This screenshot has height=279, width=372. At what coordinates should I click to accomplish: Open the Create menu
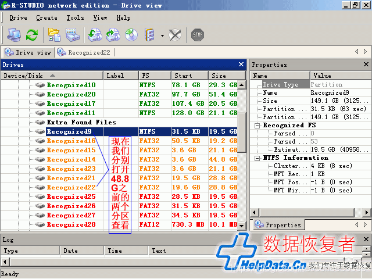click(46, 18)
